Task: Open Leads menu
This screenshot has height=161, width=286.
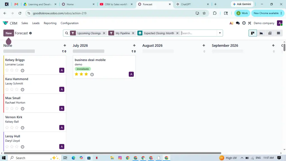Action: [x=36, y=23]
